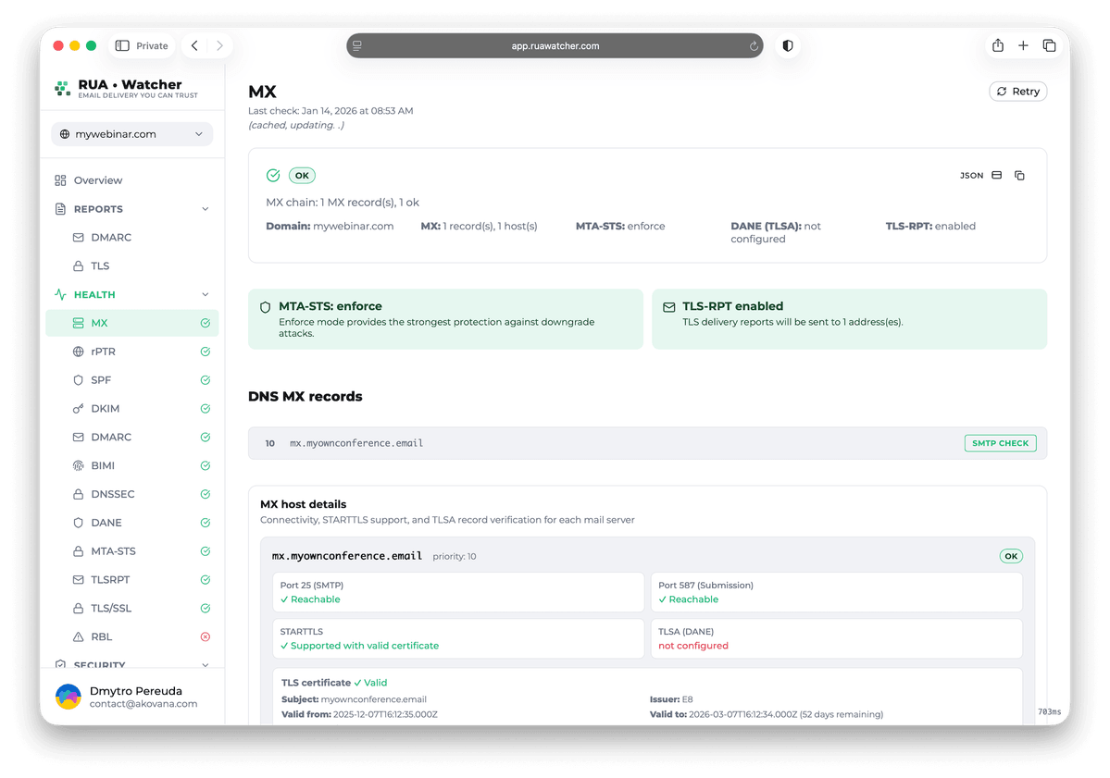1110x778 pixels.
Task: Click the green OK status pill
Action: pos(301,175)
